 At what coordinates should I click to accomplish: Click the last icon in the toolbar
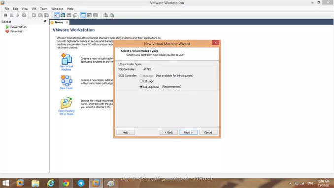pyautogui.click(x=112, y=15)
